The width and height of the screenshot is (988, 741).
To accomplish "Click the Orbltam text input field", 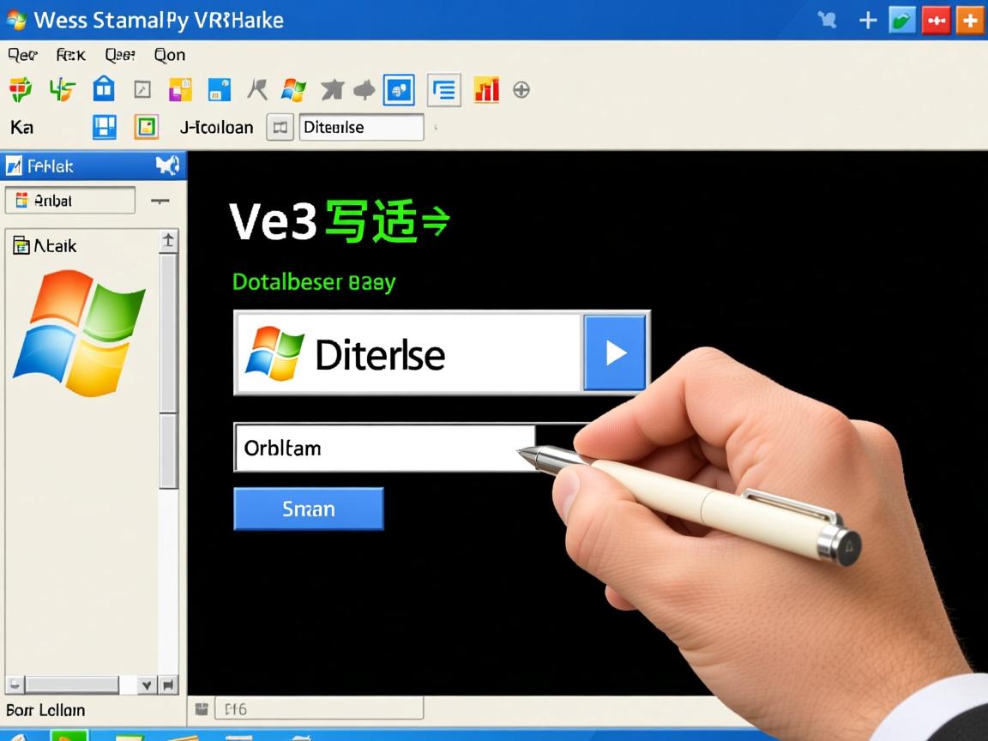I will pos(383,448).
